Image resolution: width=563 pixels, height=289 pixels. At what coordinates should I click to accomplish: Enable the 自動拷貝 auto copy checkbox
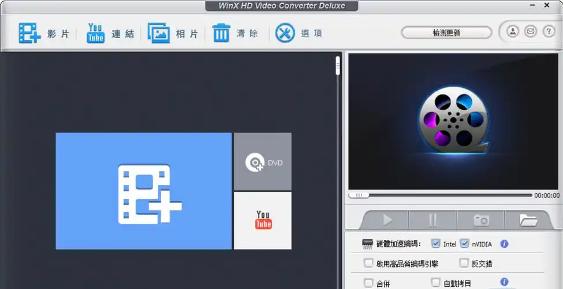tap(435, 282)
